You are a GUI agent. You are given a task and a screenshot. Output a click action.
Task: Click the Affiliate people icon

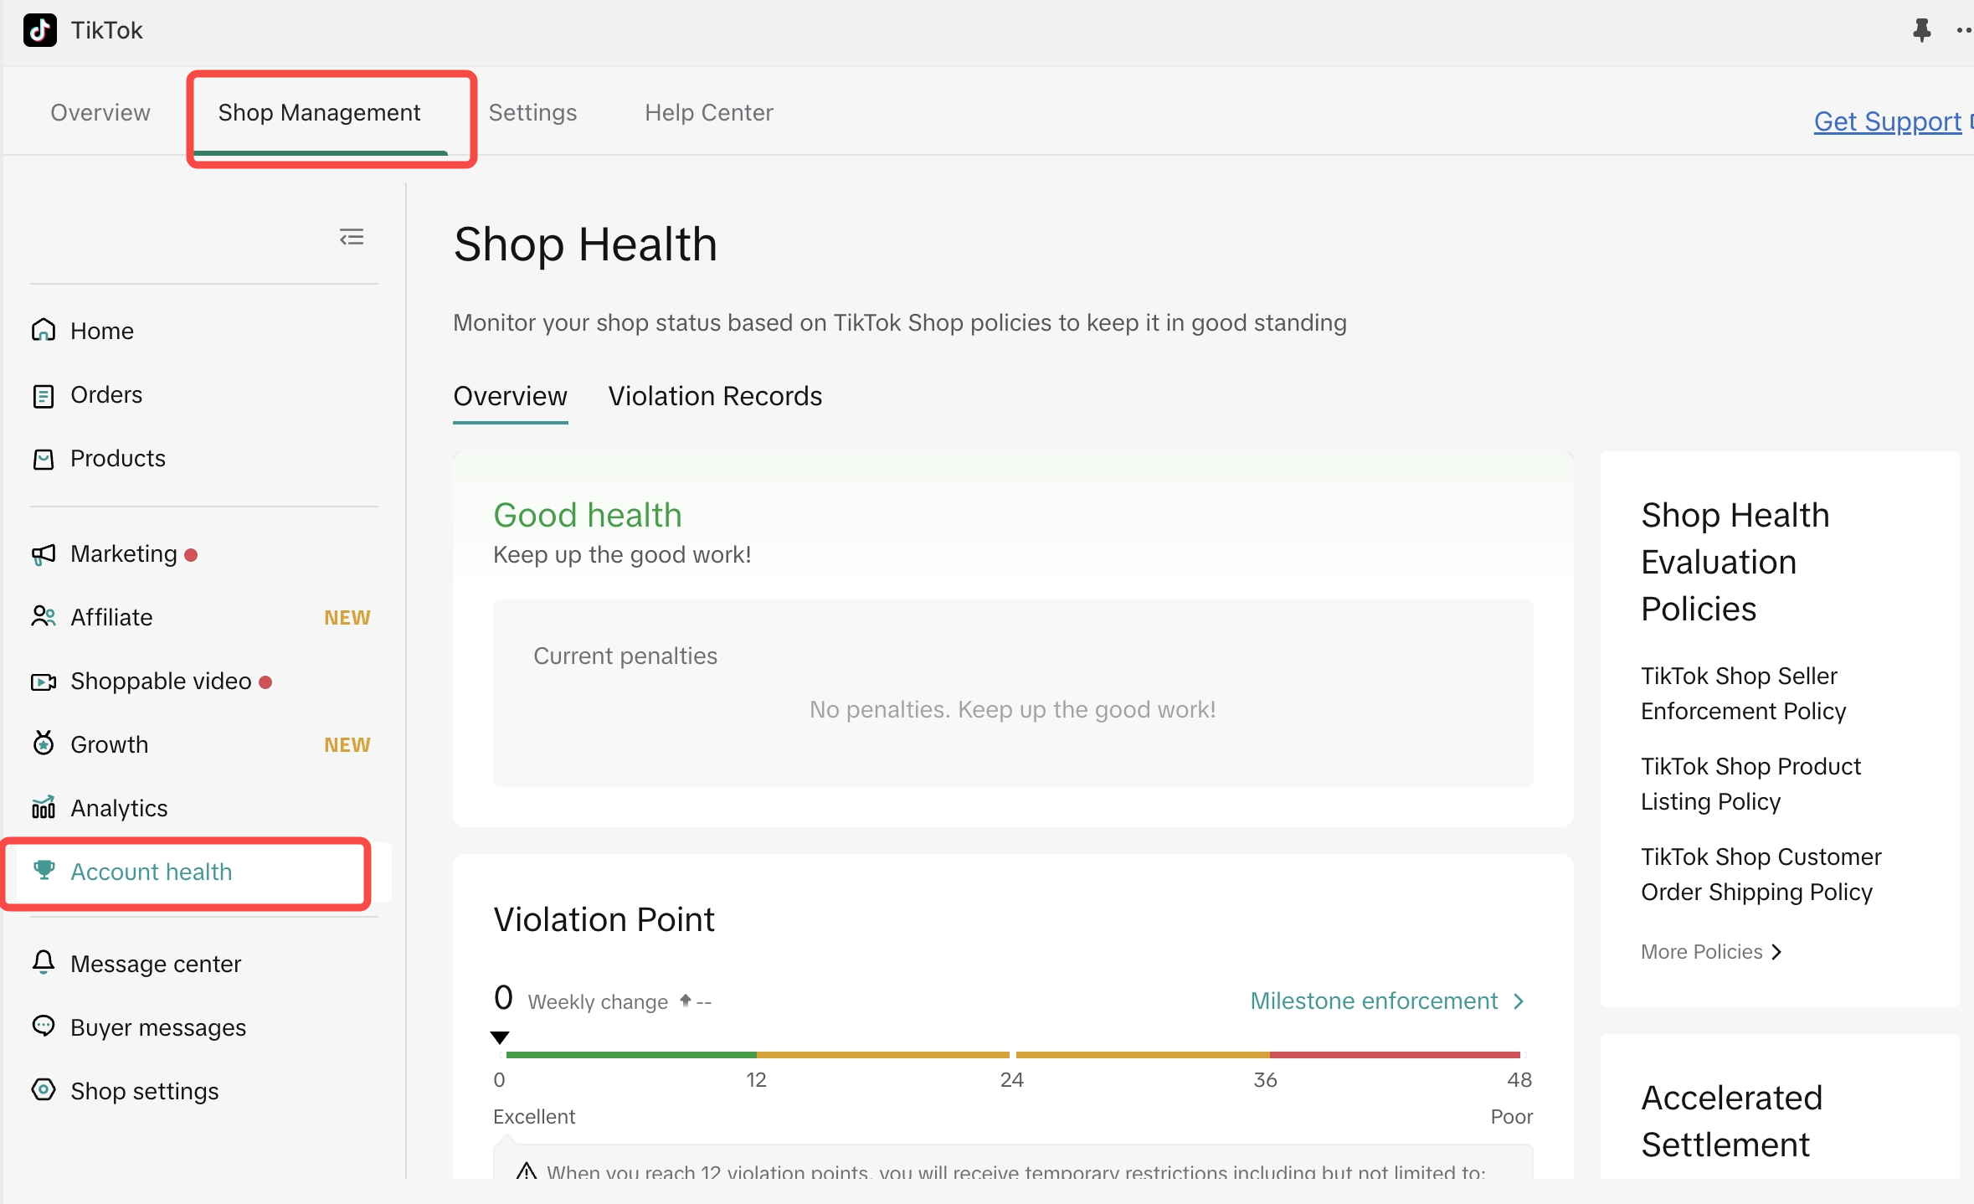44,617
